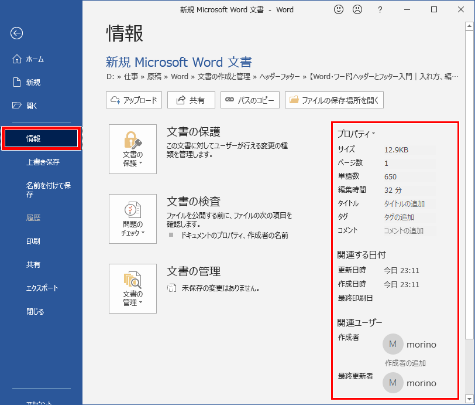Close the Word window
475x405 pixels.
click(461, 10)
